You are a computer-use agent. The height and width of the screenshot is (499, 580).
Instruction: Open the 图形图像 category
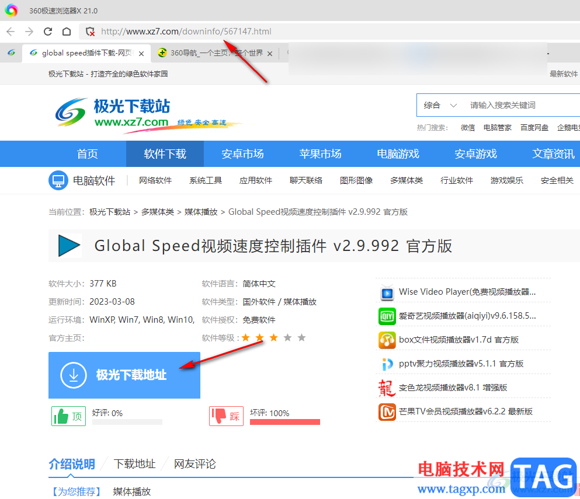pos(356,180)
